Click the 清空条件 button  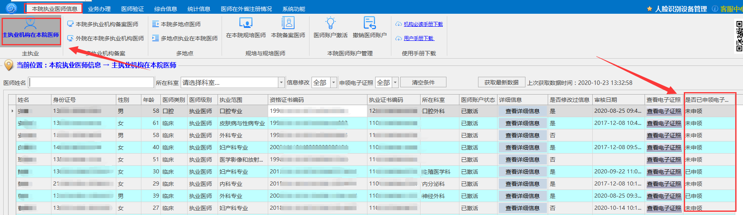[x=423, y=82]
